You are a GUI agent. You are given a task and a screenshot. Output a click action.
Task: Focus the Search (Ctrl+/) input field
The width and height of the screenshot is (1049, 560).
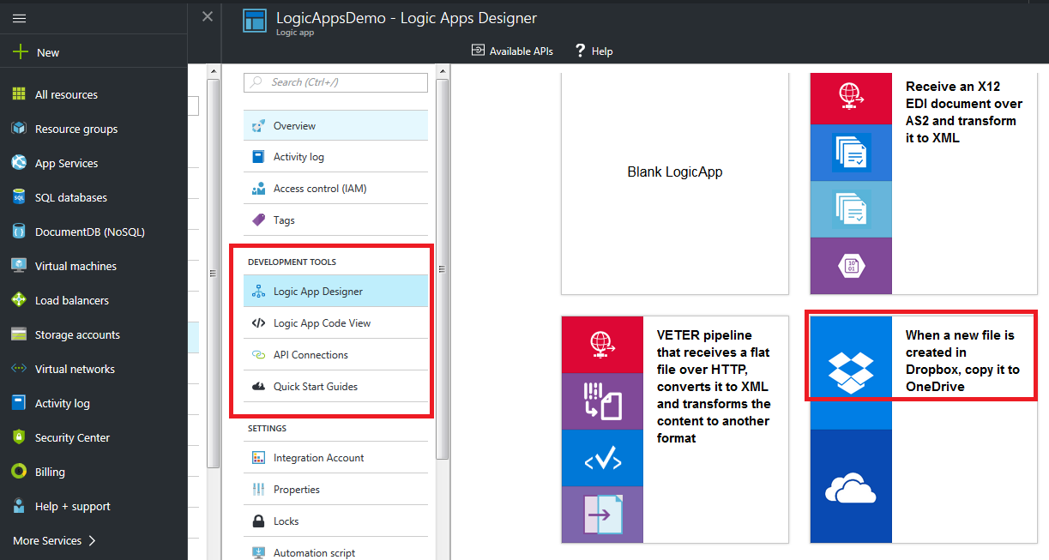tap(335, 82)
